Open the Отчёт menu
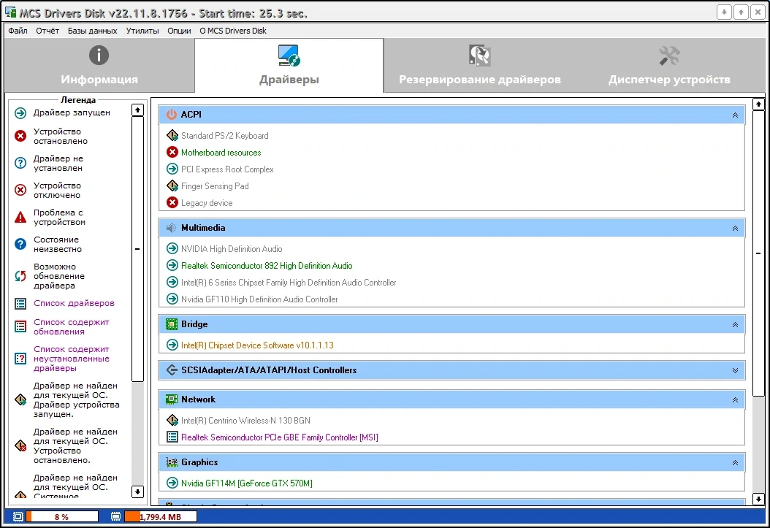770x528 pixels. click(x=47, y=31)
